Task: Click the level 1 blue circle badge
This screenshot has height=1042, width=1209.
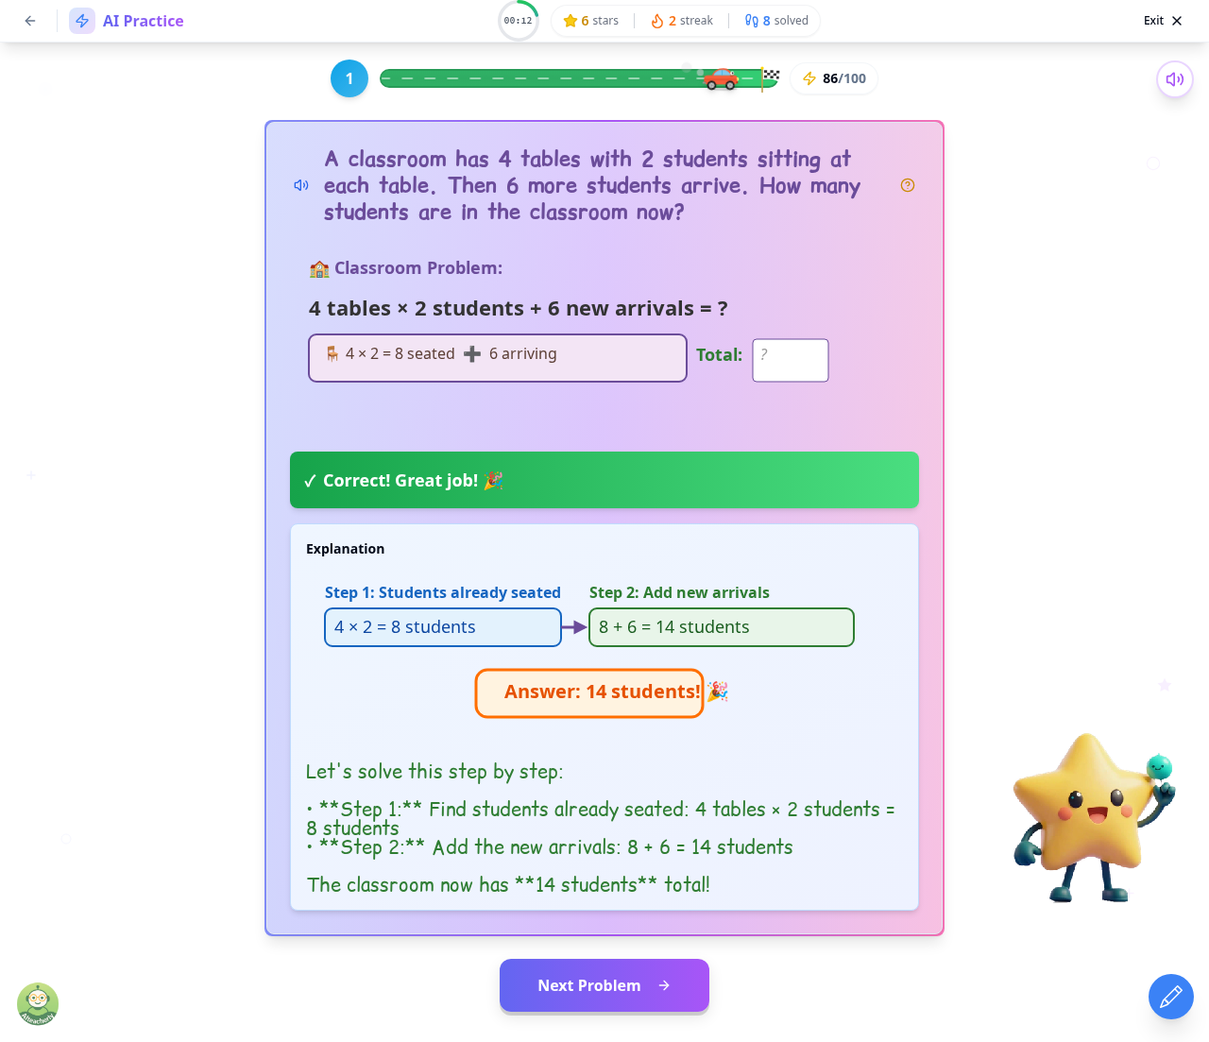Action: point(349,78)
